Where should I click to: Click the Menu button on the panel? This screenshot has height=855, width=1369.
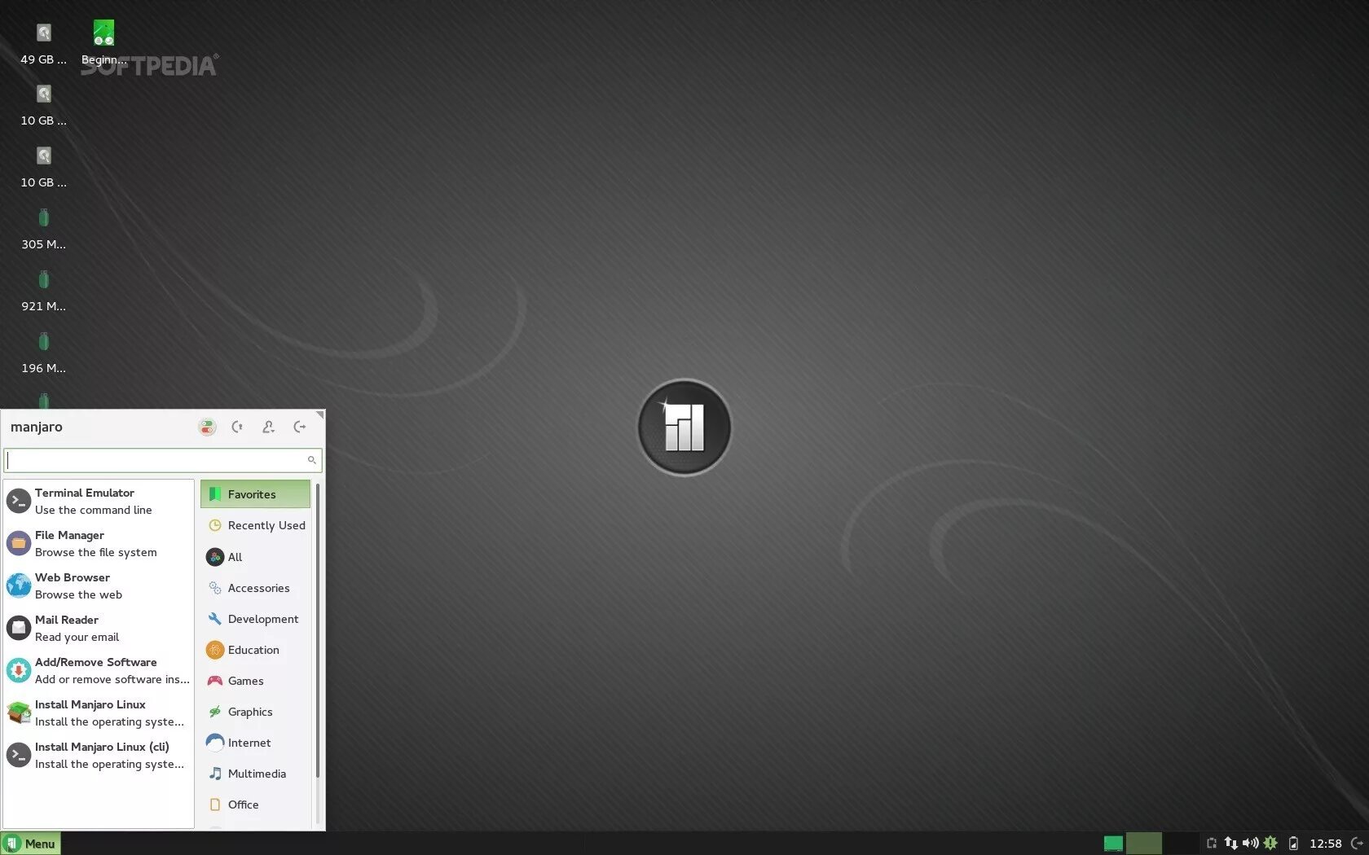point(31,844)
